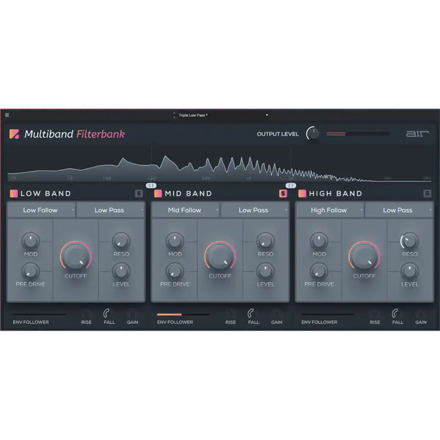Image resolution: width=440 pixels, height=440 pixels.
Task: Expand the High Follow source dropdown
Action: 330,210
